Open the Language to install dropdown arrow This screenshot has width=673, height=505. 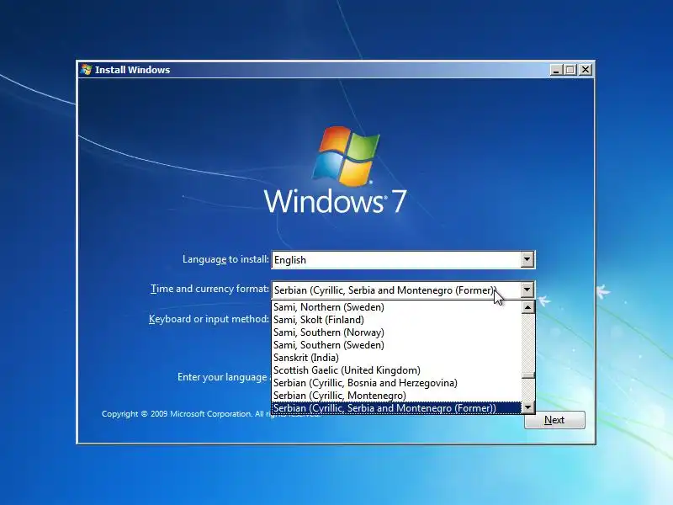point(527,259)
